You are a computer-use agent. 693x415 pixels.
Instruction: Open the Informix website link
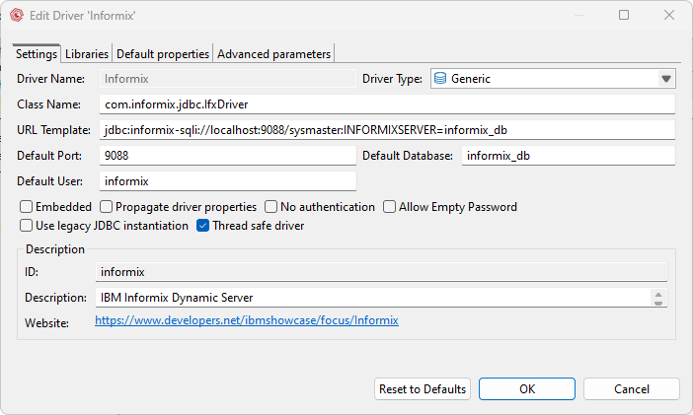(247, 320)
